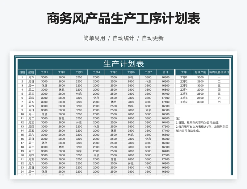
Task: Click 工序3 column header in plan table
Action: 79,72
